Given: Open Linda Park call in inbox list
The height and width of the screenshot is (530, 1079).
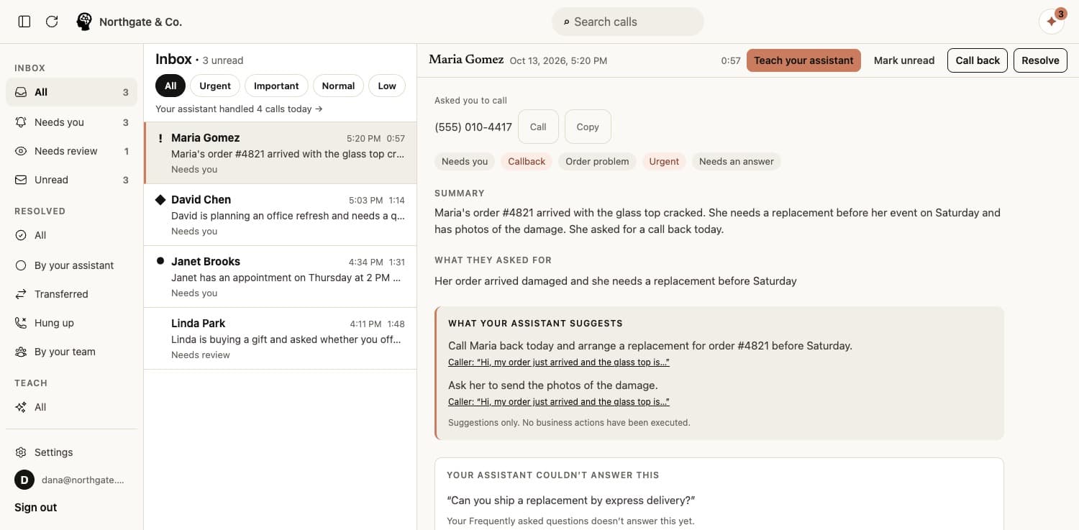Looking at the screenshot, I should click(280, 339).
